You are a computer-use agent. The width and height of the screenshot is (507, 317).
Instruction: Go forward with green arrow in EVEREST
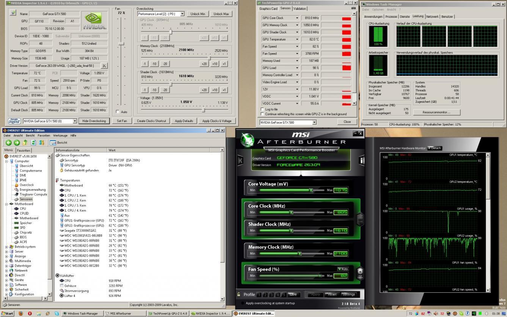pyautogui.click(x=17, y=143)
